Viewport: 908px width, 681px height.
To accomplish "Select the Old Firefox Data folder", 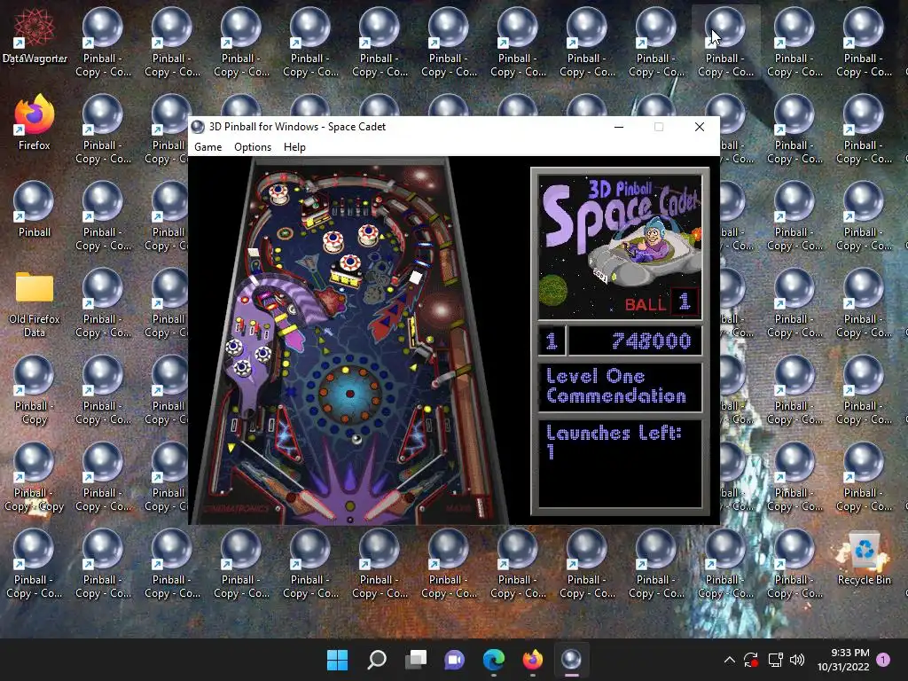I will [x=35, y=304].
